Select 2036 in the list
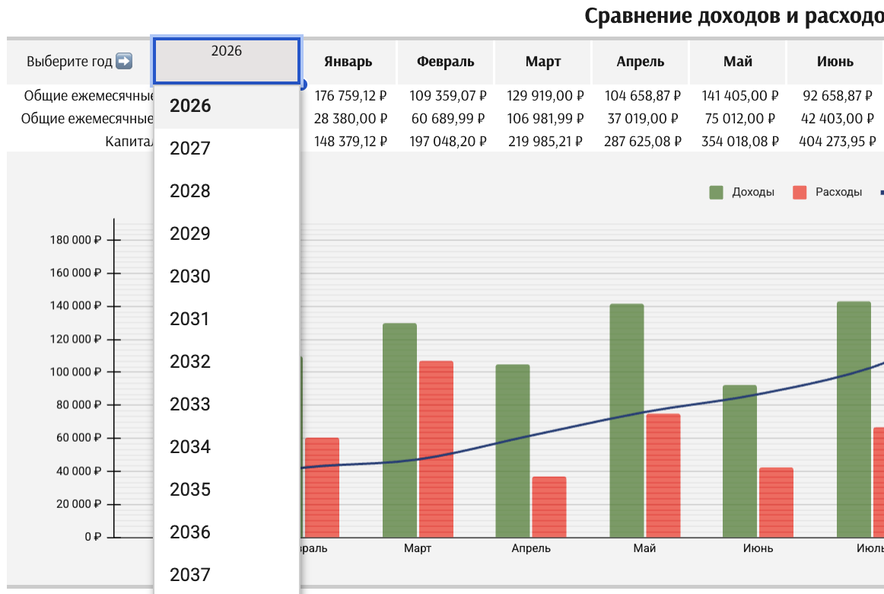 [226, 532]
